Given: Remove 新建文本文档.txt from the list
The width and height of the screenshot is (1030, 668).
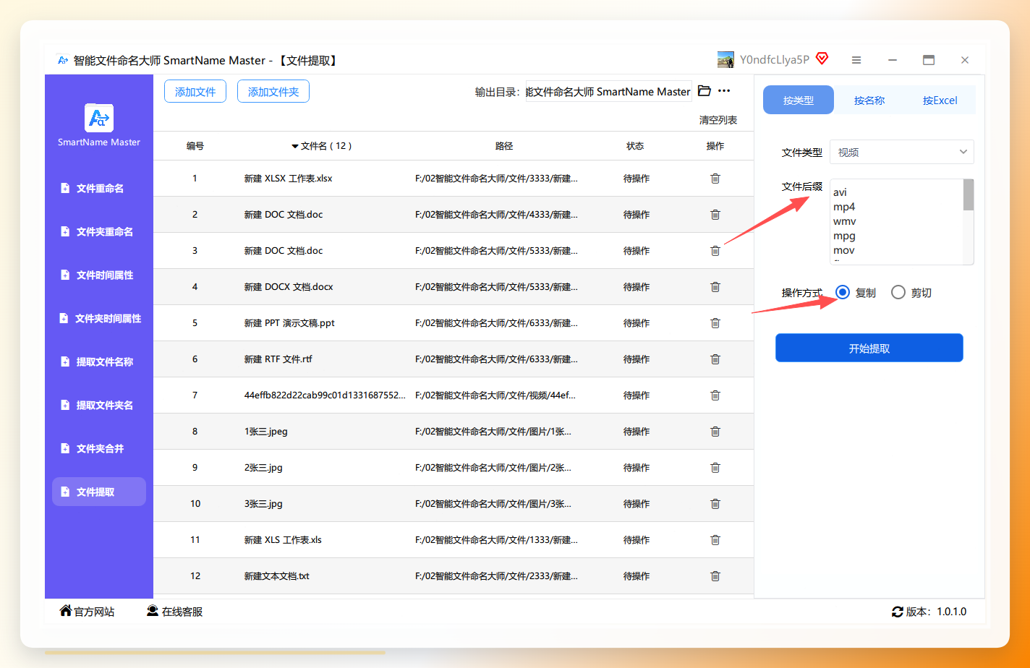Looking at the screenshot, I should click(x=715, y=576).
